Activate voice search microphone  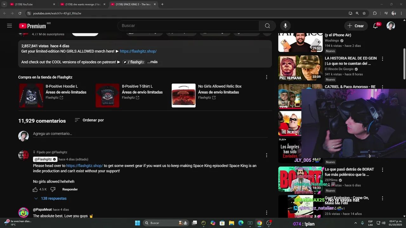coord(285,26)
